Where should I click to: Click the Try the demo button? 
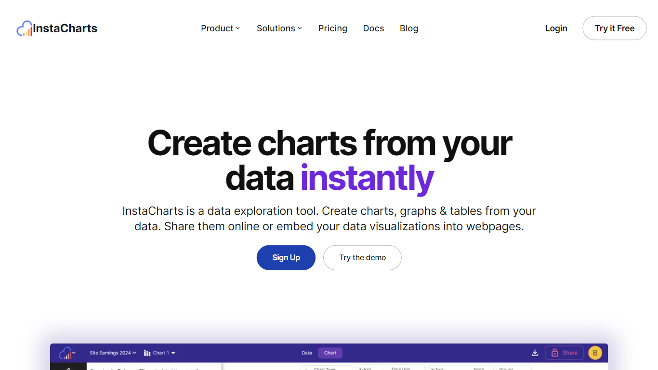[x=362, y=258]
